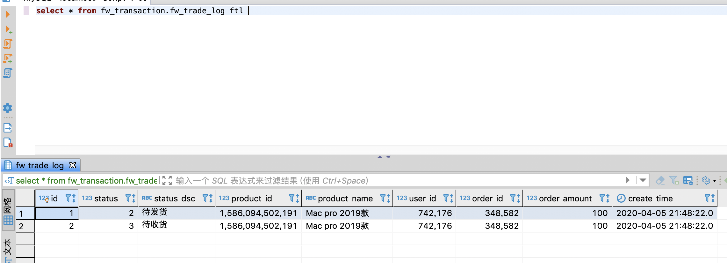Filter the order_id column

pyautogui.click(x=513, y=198)
